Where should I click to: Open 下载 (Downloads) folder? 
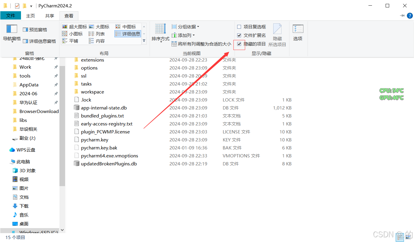pyautogui.click(x=24, y=206)
